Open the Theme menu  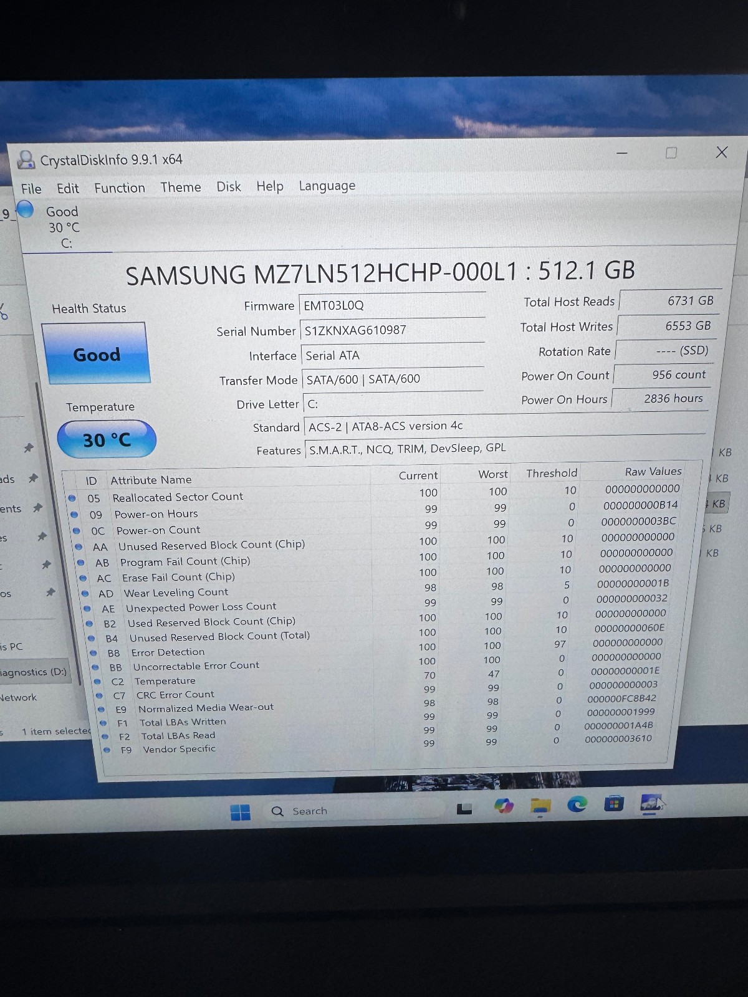pyautogui.click(x=181, y=187)
